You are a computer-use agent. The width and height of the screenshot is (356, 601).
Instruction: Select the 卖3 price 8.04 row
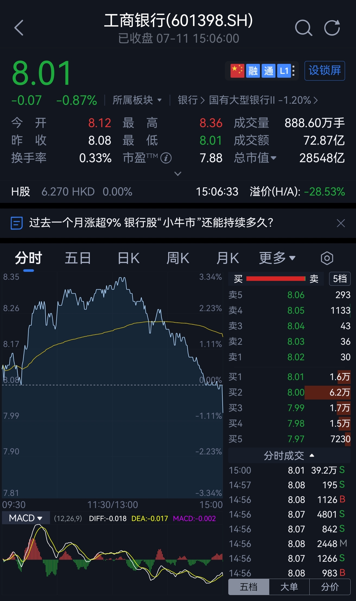tap(289, 326)
